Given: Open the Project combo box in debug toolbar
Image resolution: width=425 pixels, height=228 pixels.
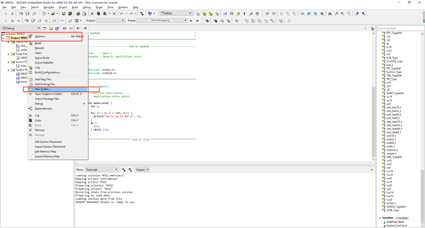Looking at the screenshot, I should coord(110,20).
